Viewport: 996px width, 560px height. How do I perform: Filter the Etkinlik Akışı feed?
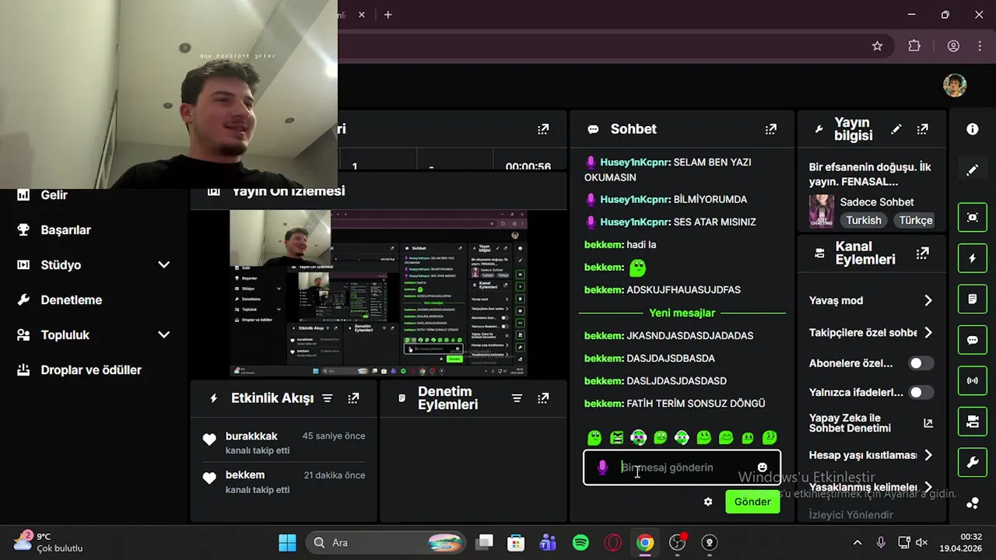click(x=328, y=398)
